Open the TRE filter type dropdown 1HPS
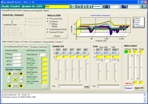 (118, 60)
